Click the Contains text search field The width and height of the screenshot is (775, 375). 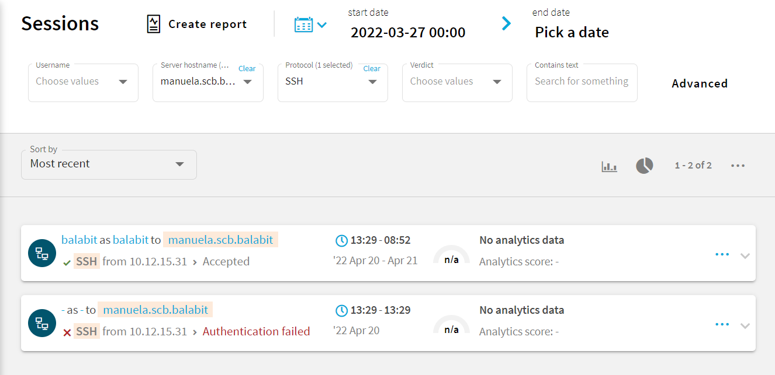click(582, 82)
